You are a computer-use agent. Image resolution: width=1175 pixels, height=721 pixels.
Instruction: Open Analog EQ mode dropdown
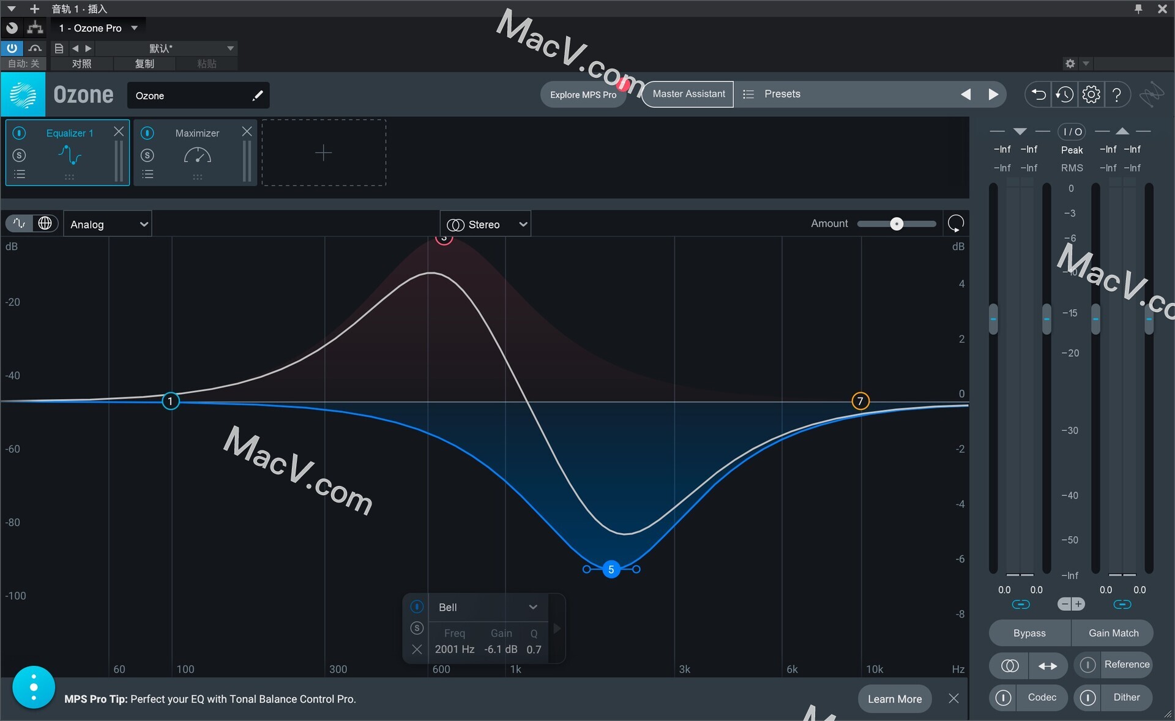point(108,224)
